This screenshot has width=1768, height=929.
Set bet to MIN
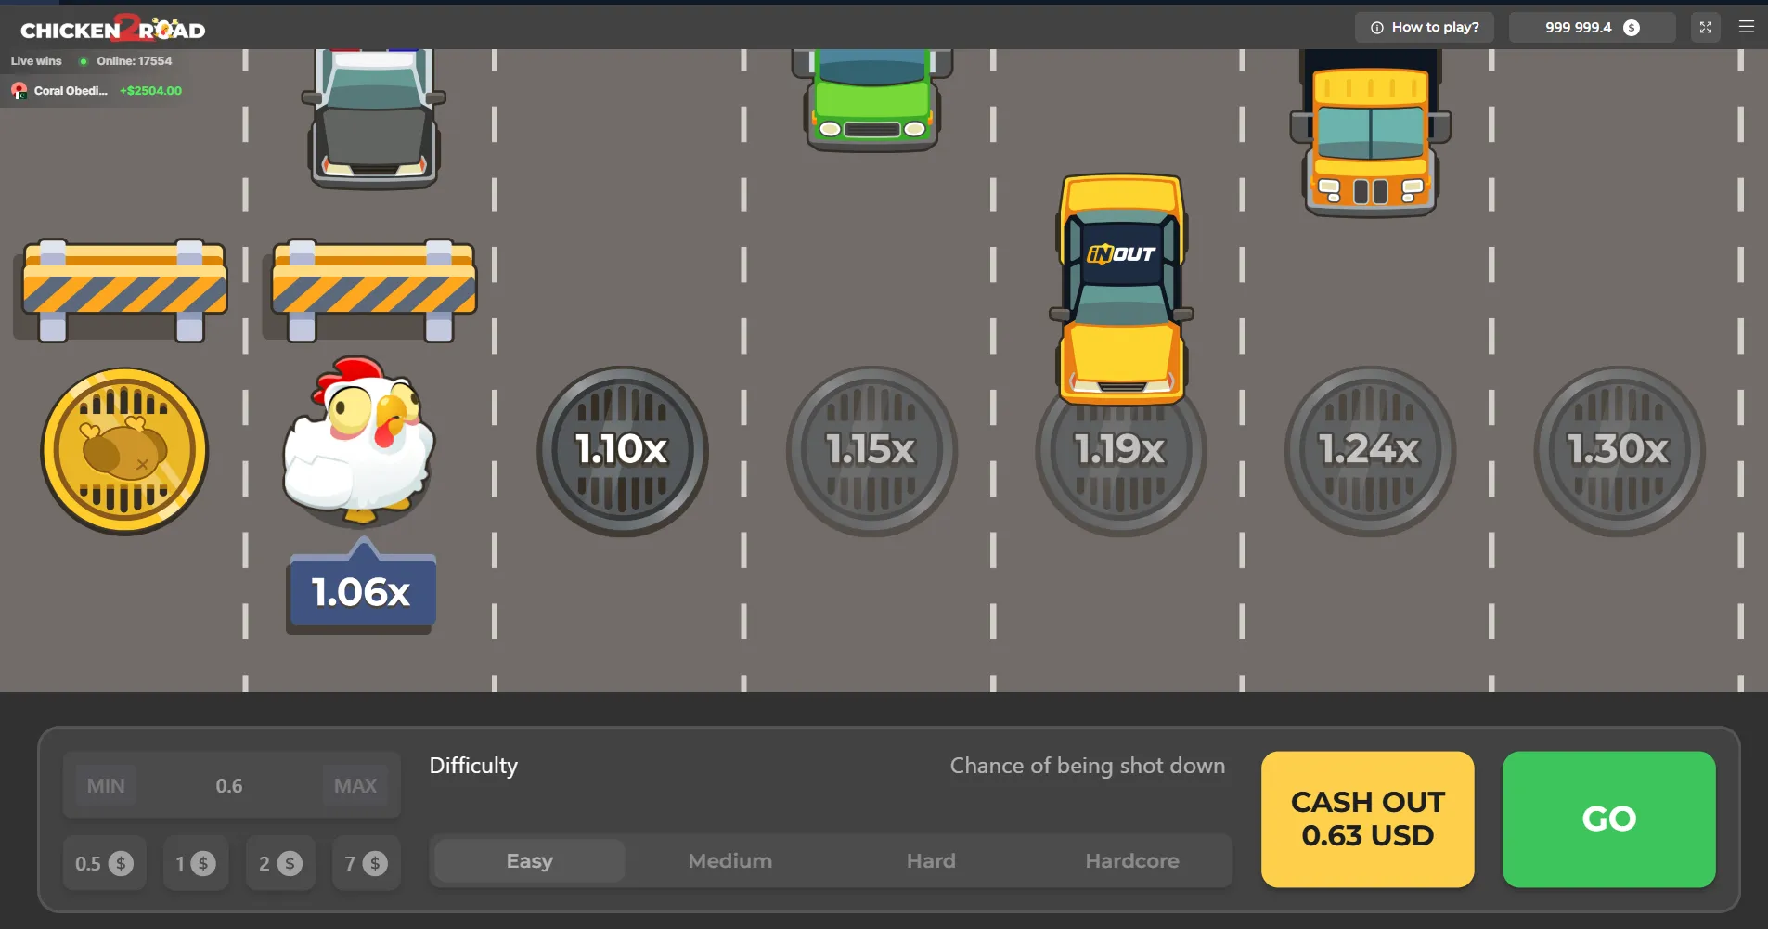pyautogui.click(x=106, y=786)
